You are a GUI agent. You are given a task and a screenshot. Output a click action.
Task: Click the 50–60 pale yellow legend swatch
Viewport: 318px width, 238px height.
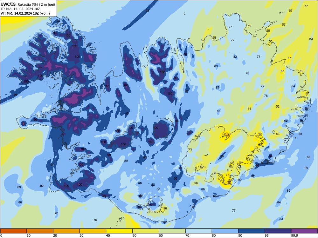(146, 231)
